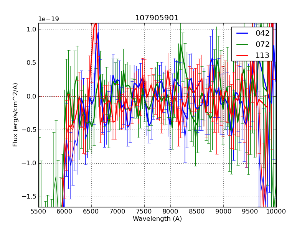Select the 042 legend label

[x=262, y=33]
